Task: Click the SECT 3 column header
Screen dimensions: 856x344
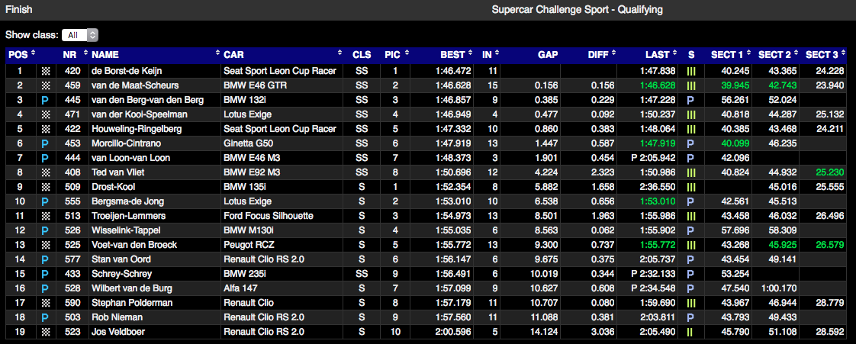Action: (x=821, y=55)
